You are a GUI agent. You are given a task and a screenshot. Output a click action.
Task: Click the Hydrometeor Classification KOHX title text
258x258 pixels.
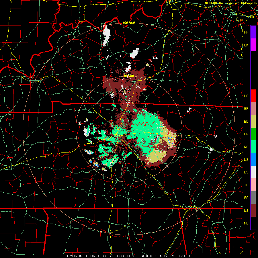[x=129, y=256]
